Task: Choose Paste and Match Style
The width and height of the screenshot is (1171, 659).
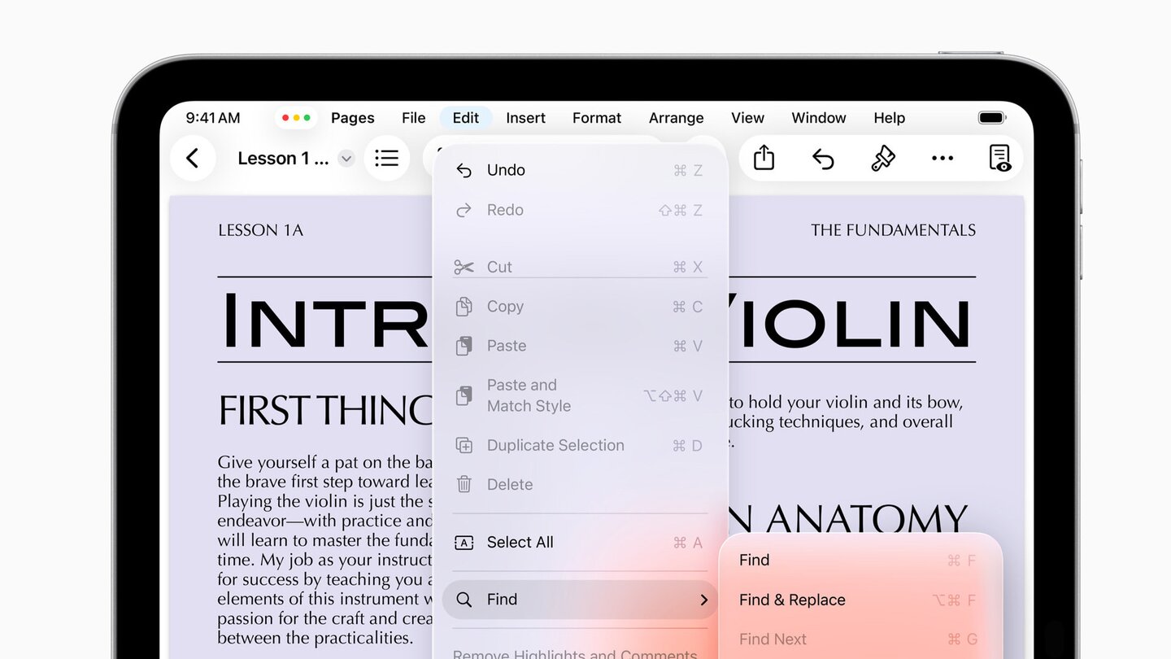Action: (x=580, y=395)
